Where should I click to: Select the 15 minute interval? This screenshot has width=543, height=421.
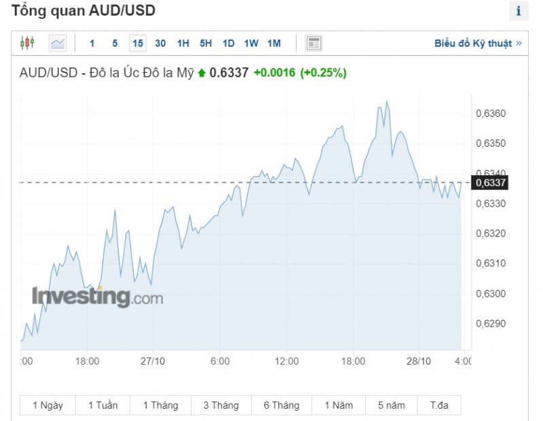(138, 43)
